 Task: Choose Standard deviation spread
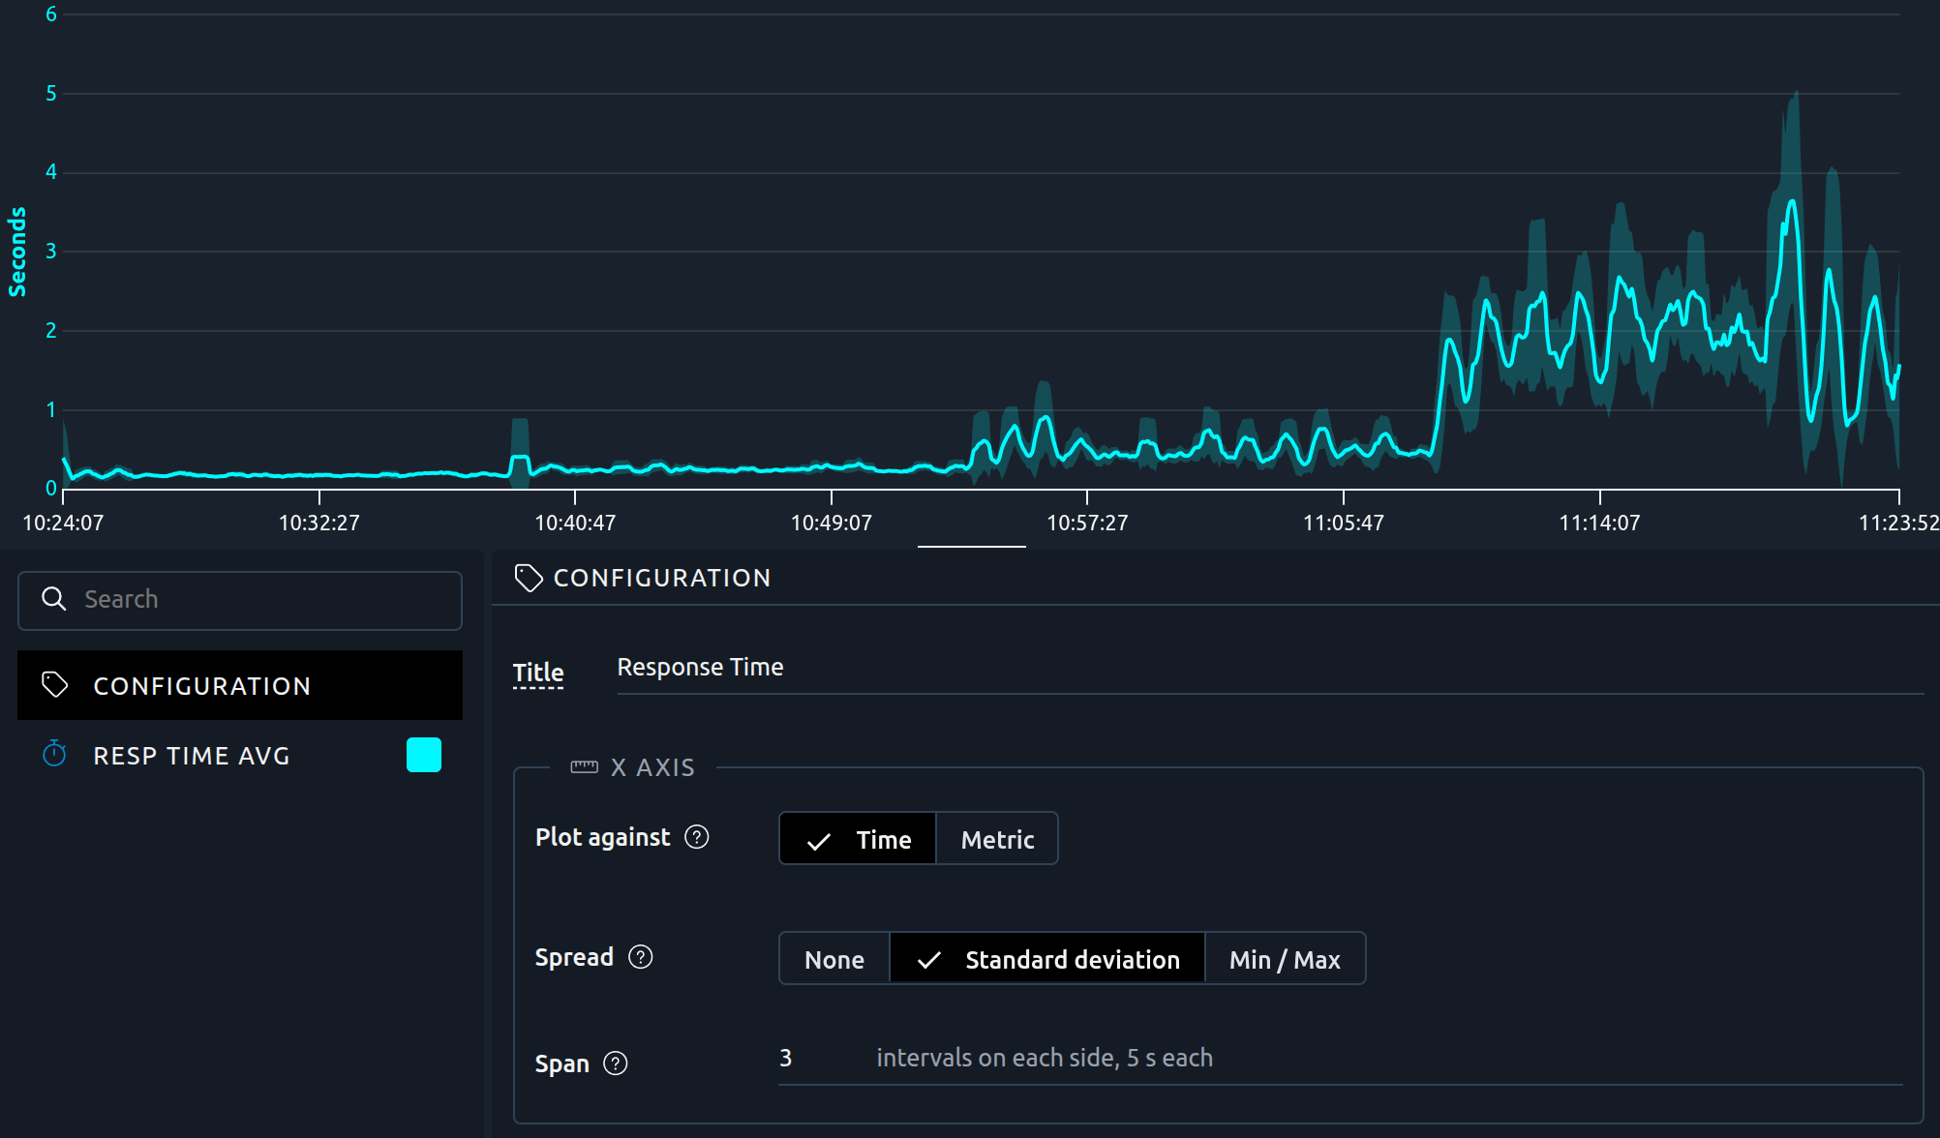click(1047, 959)
